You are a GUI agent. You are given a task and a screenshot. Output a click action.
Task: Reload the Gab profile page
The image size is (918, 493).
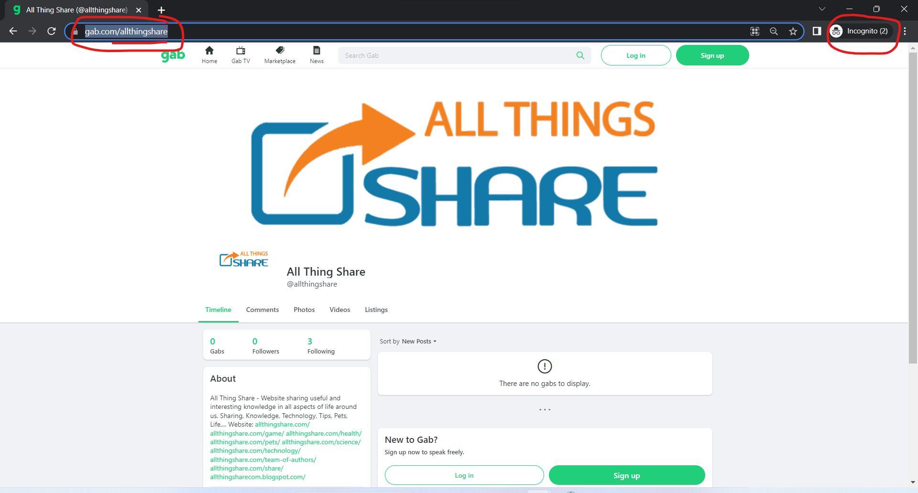coord(52,31)
